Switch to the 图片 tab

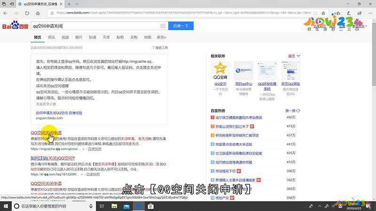(x=78, y=37)
